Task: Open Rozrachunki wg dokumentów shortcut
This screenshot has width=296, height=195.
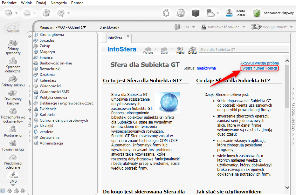Action: tap(13, 115)
